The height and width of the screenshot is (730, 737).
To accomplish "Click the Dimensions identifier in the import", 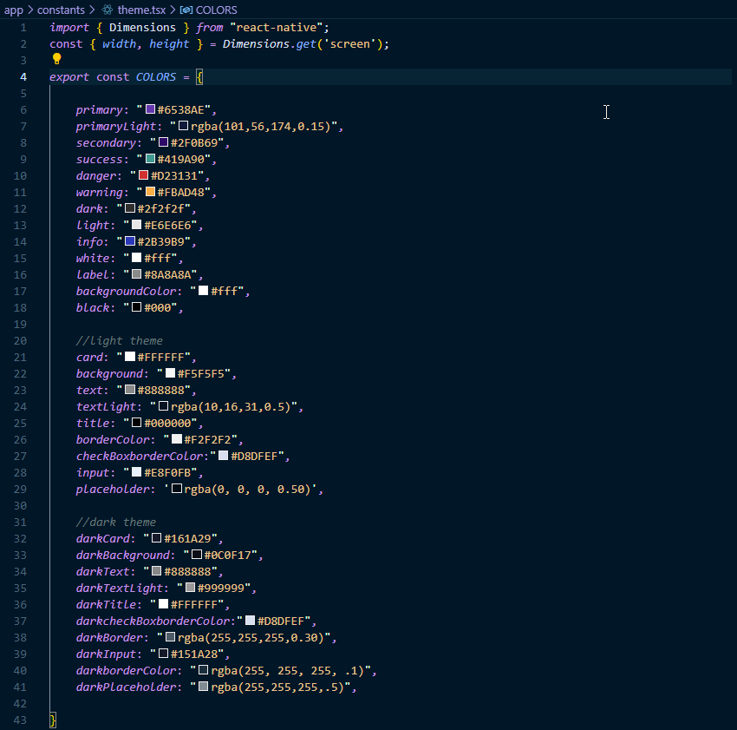I will (x=141, y=28).
